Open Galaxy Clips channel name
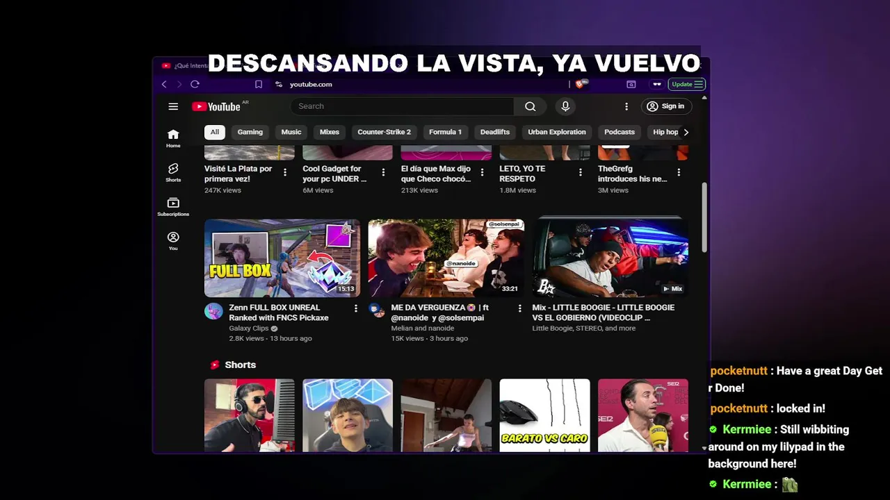This screenshot has width=890, height=500. 249,328
